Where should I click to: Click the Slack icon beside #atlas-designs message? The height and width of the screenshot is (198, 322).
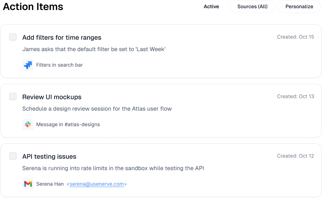pos(28,124)
